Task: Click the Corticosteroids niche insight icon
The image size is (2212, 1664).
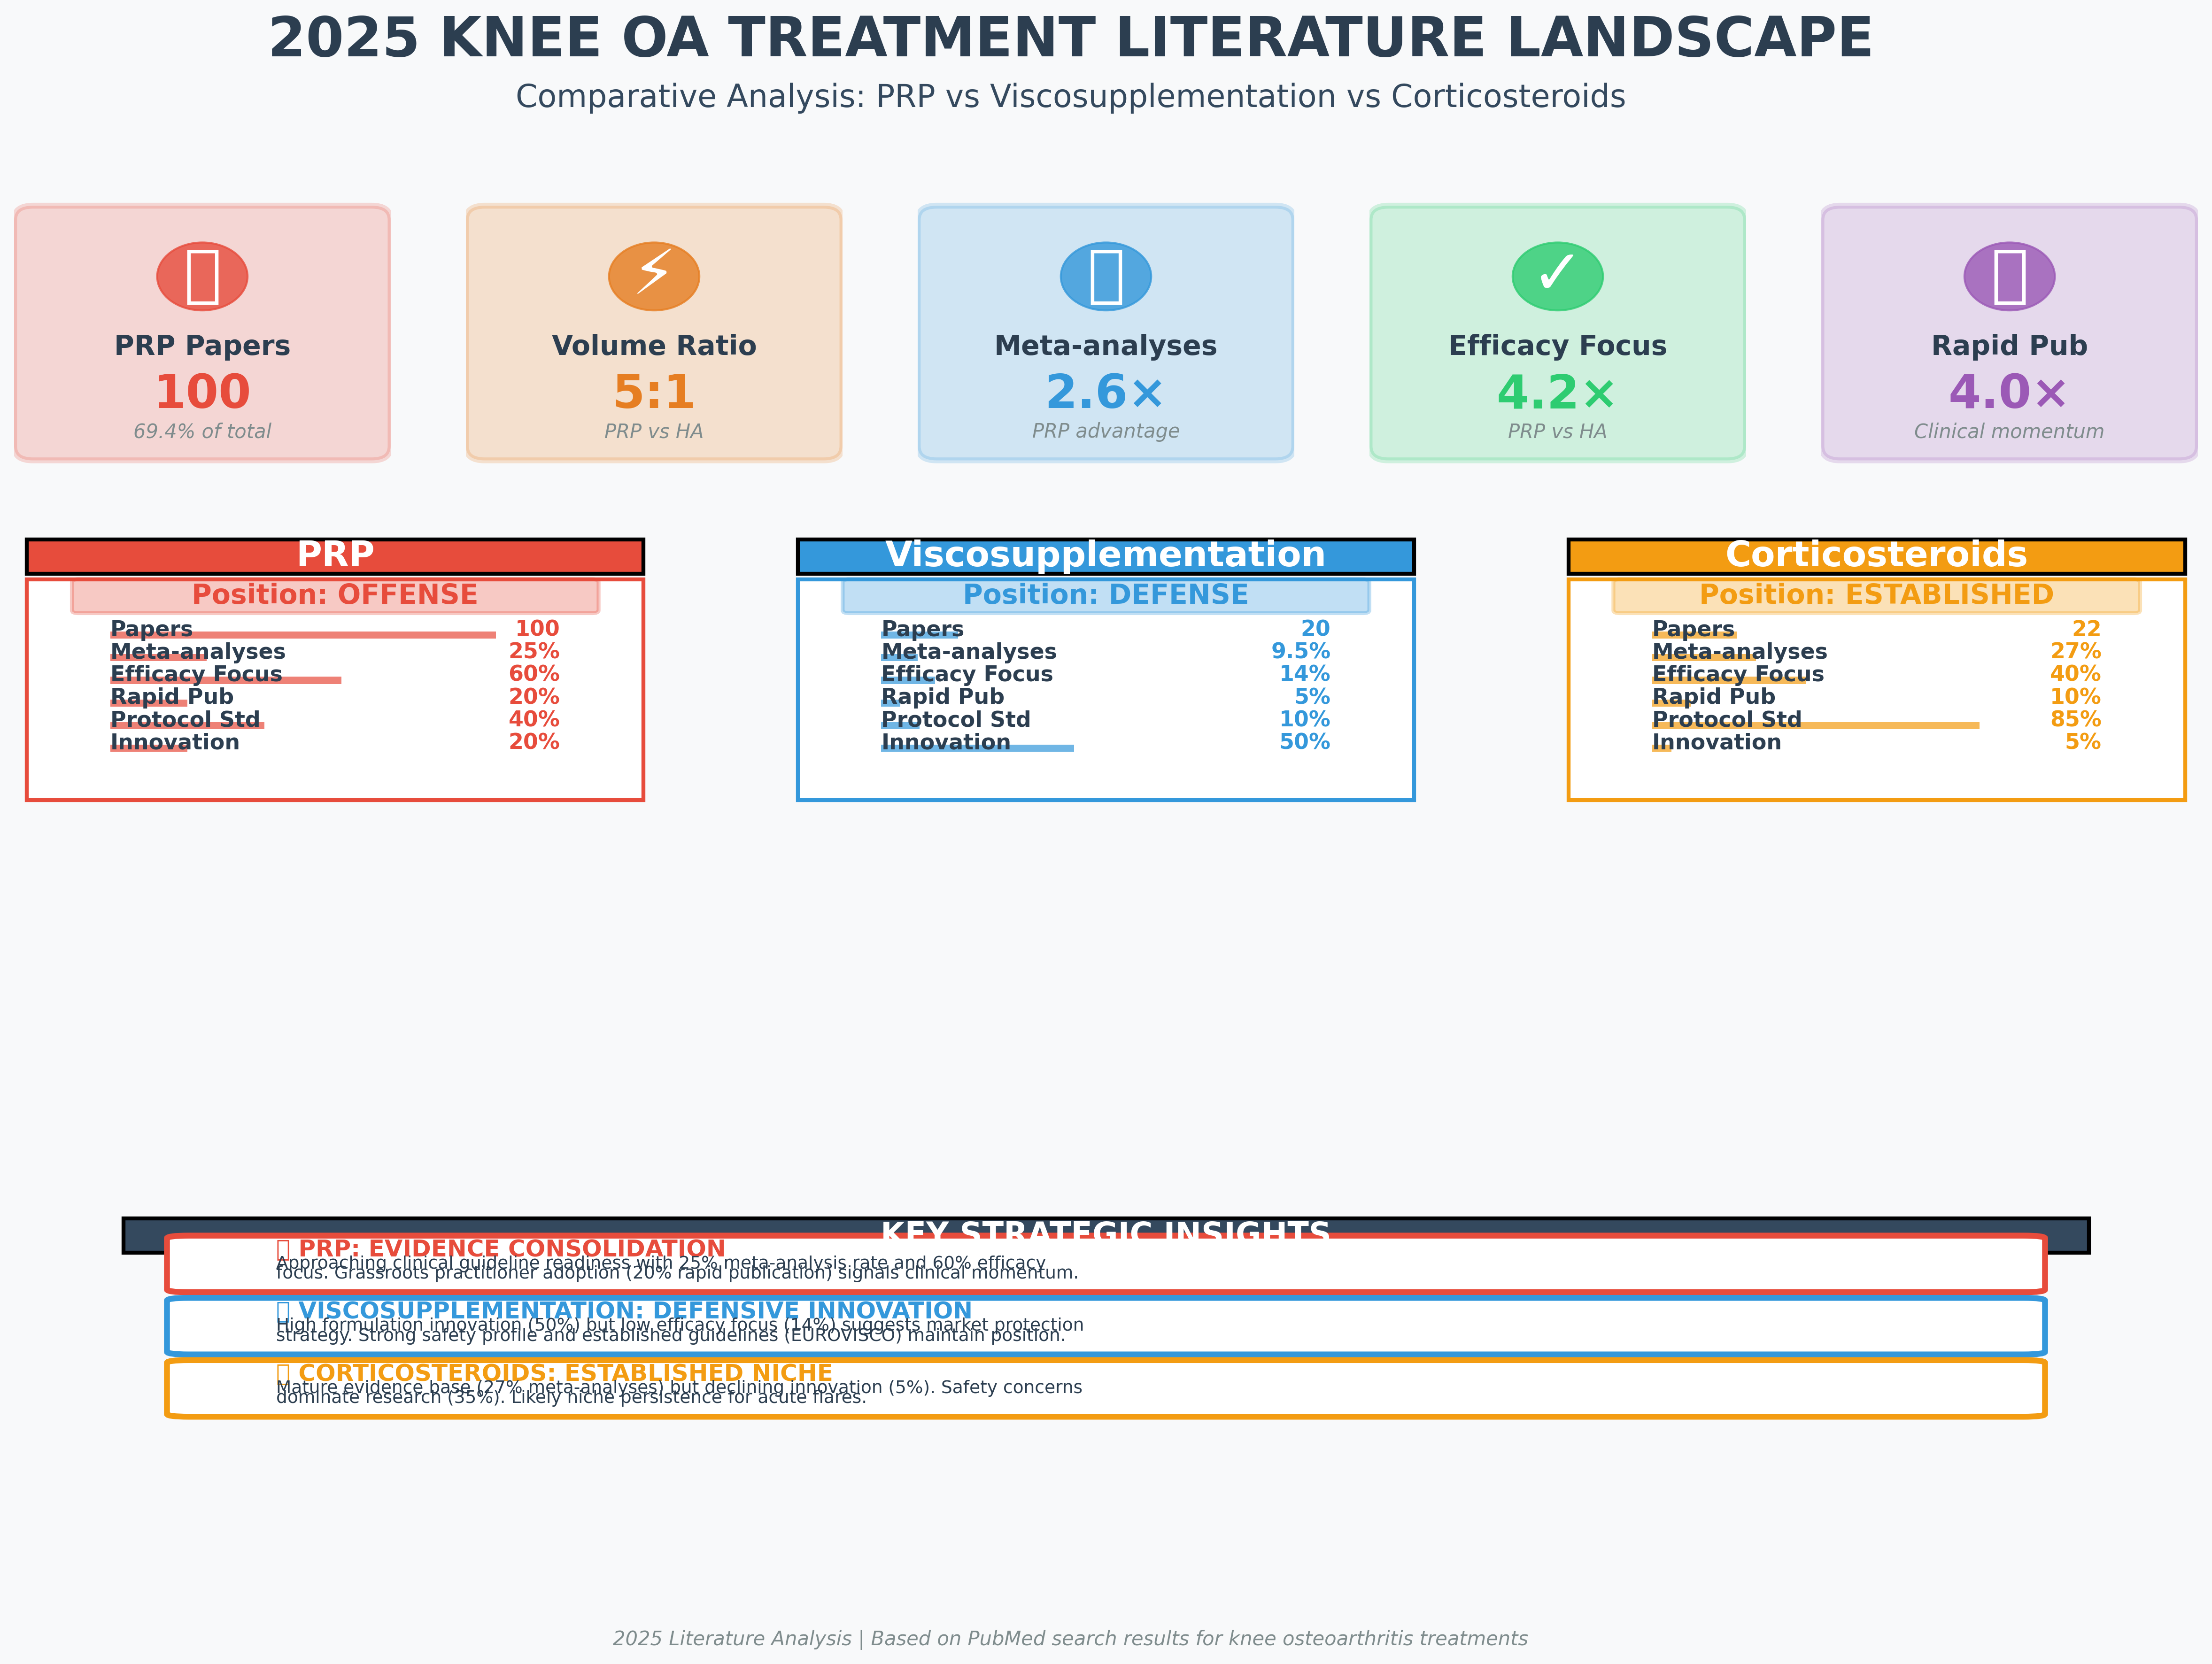Action: [285, 1372]
